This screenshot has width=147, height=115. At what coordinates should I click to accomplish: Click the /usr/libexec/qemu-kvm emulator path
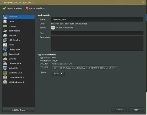coord(62,64)
